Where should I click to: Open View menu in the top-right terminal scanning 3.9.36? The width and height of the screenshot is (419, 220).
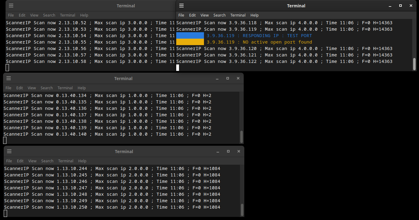click(205, 15)
